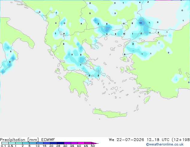Click the 'ECMWF' model label
This screenshot has width=190, height=147.
(x=48, y=140)
